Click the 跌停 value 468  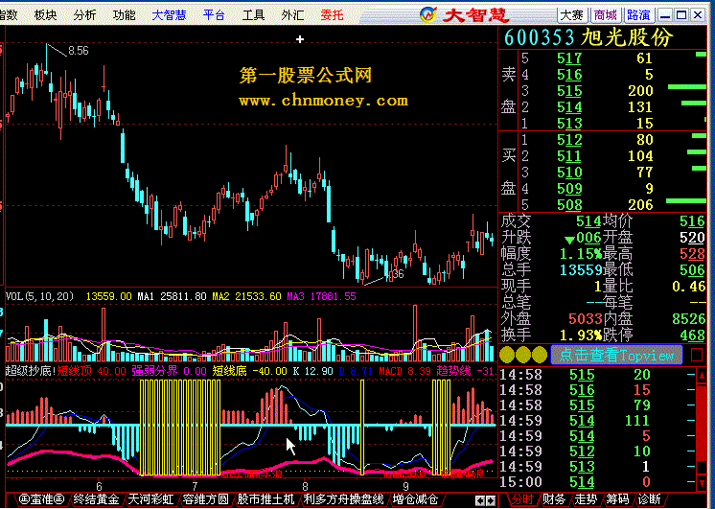tap(692, 335)
